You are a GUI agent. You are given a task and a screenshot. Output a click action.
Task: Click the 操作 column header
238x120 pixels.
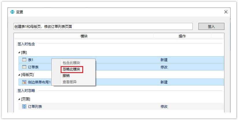point(182,36)
